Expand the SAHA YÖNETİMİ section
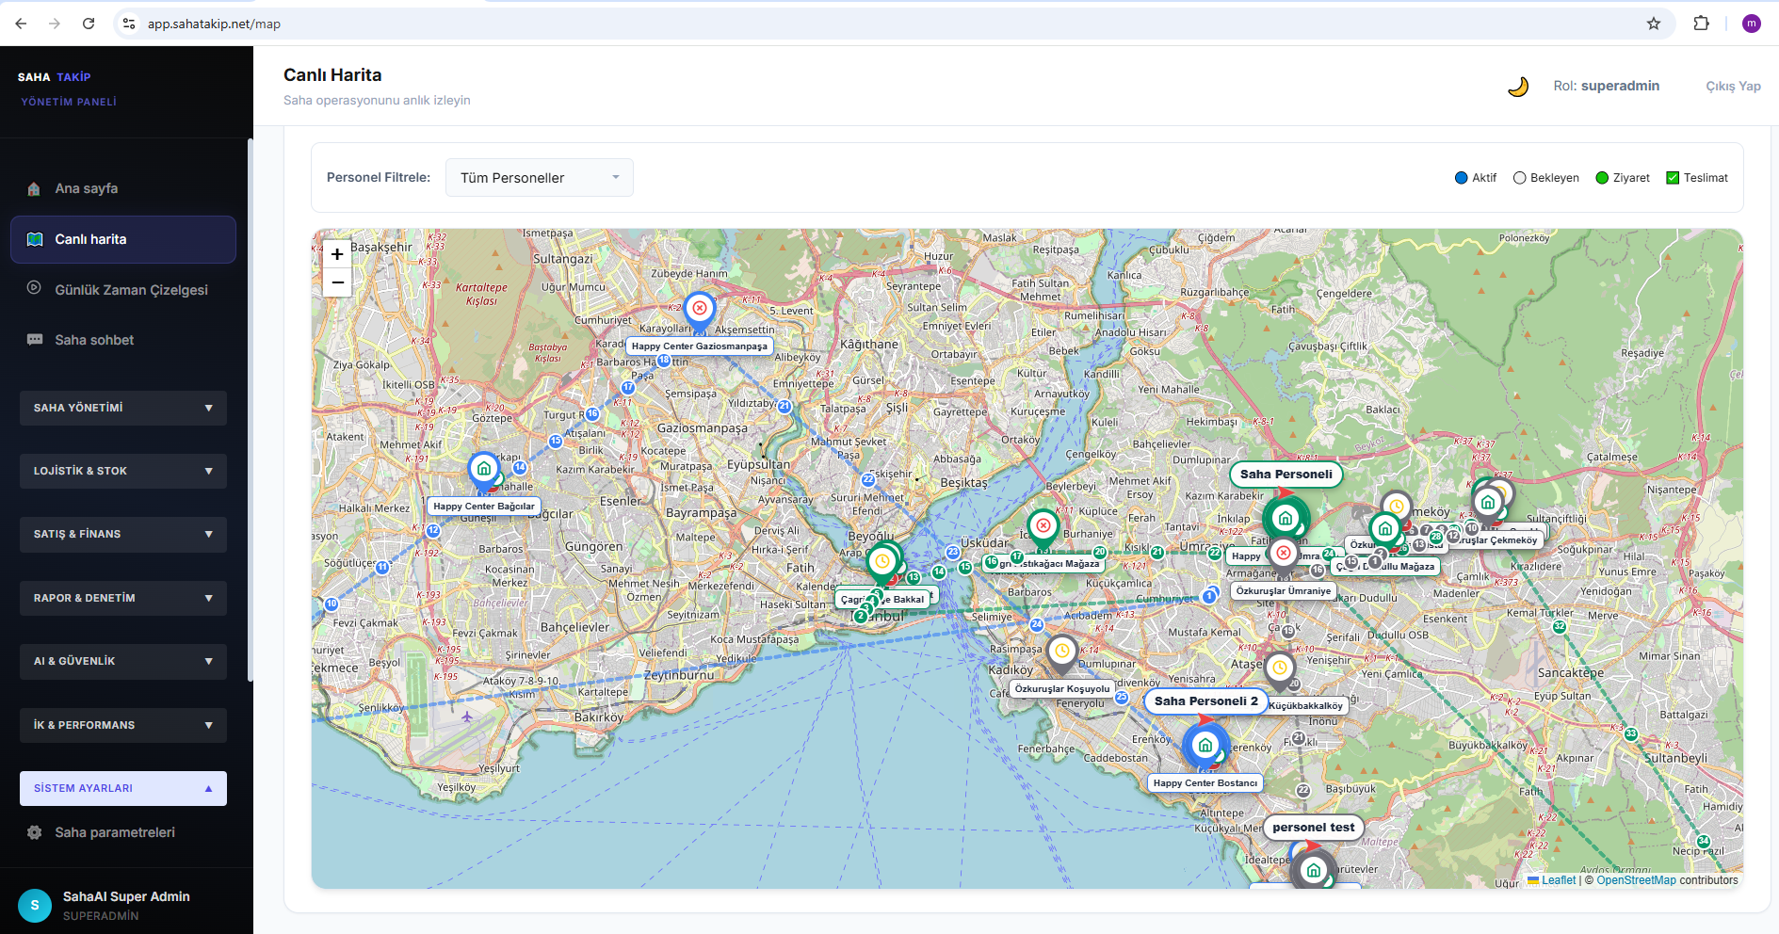The height and width of the screenshot is (934, 1779). 123,408
